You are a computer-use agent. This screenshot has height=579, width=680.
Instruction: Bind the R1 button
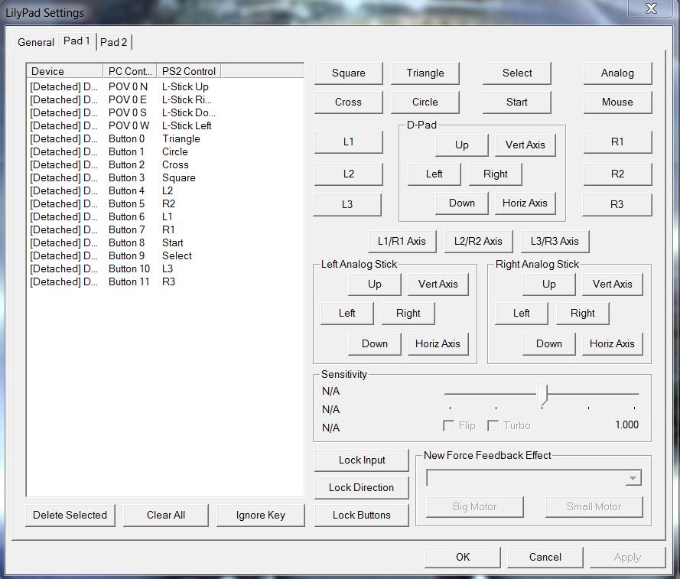click(617, 141)
